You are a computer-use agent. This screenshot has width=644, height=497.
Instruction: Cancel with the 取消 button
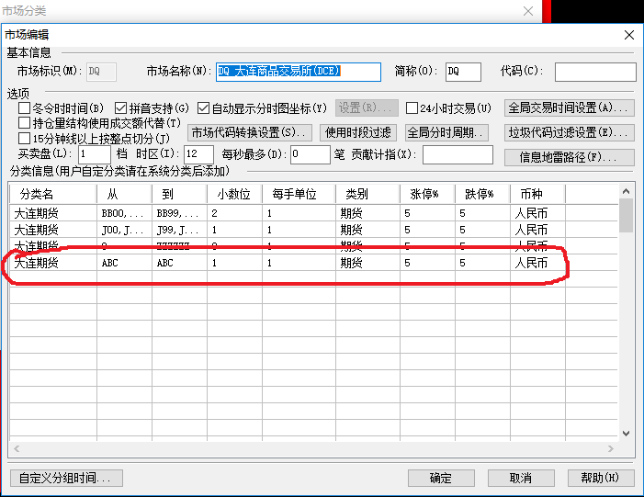[x=521, y=478]
